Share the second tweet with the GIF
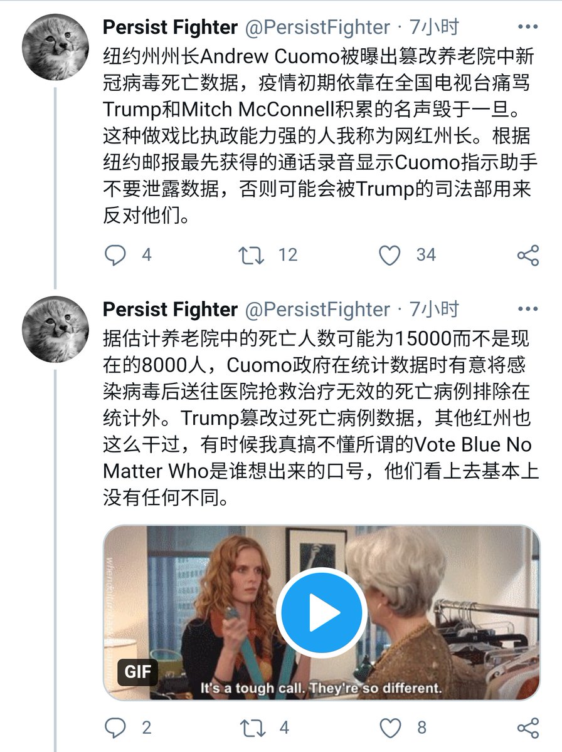 pos(528,728)
